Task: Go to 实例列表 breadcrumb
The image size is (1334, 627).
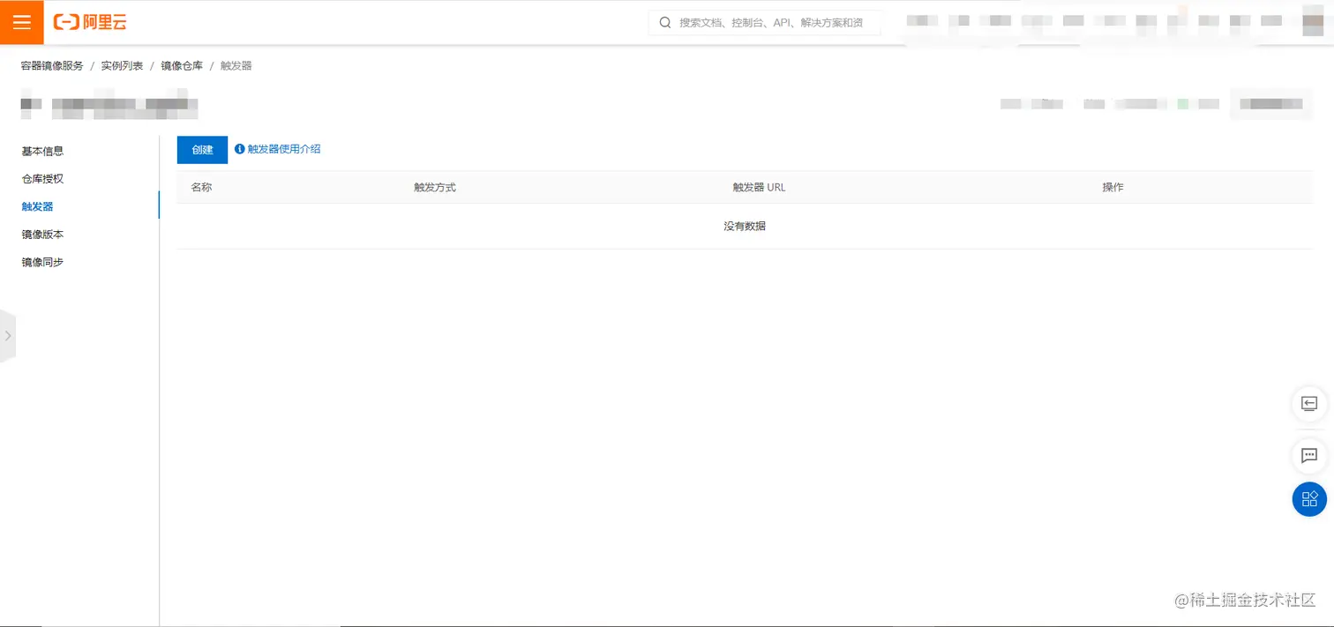Action: click(x=122, y=66)
